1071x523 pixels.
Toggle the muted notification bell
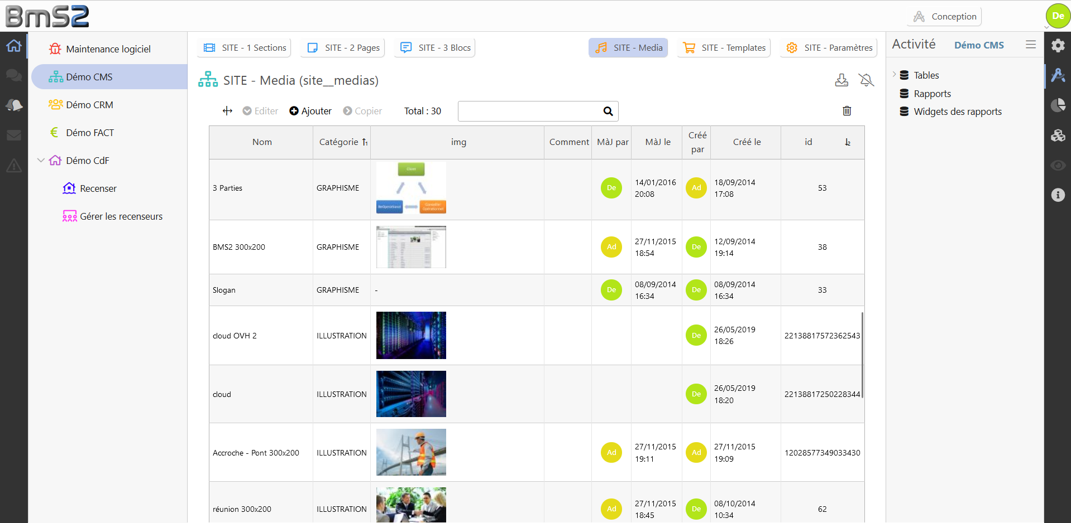866,80
